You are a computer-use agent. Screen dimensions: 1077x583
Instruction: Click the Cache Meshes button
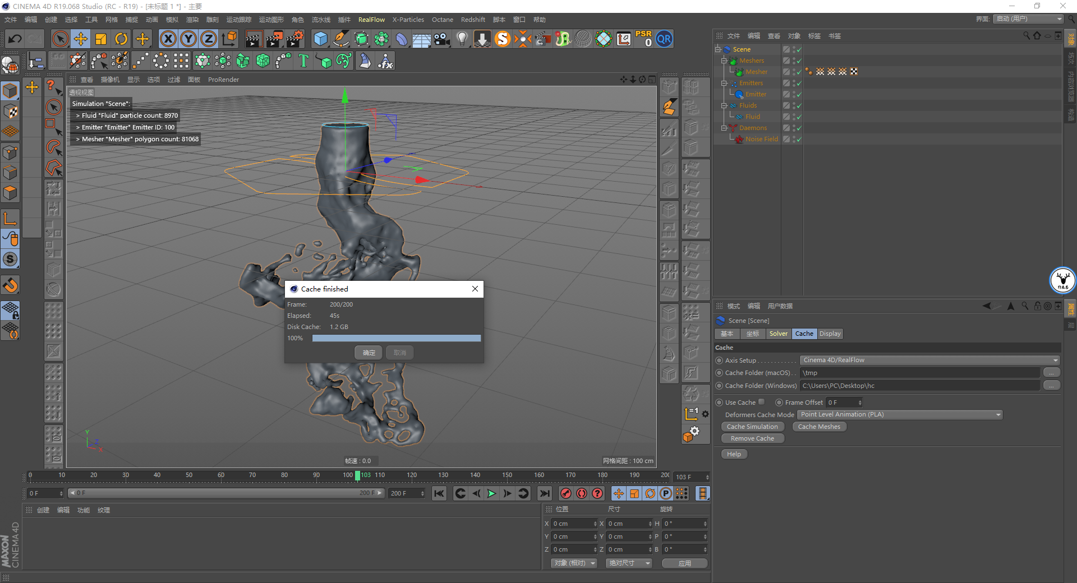pyautogui.click(x=819, y=427)
